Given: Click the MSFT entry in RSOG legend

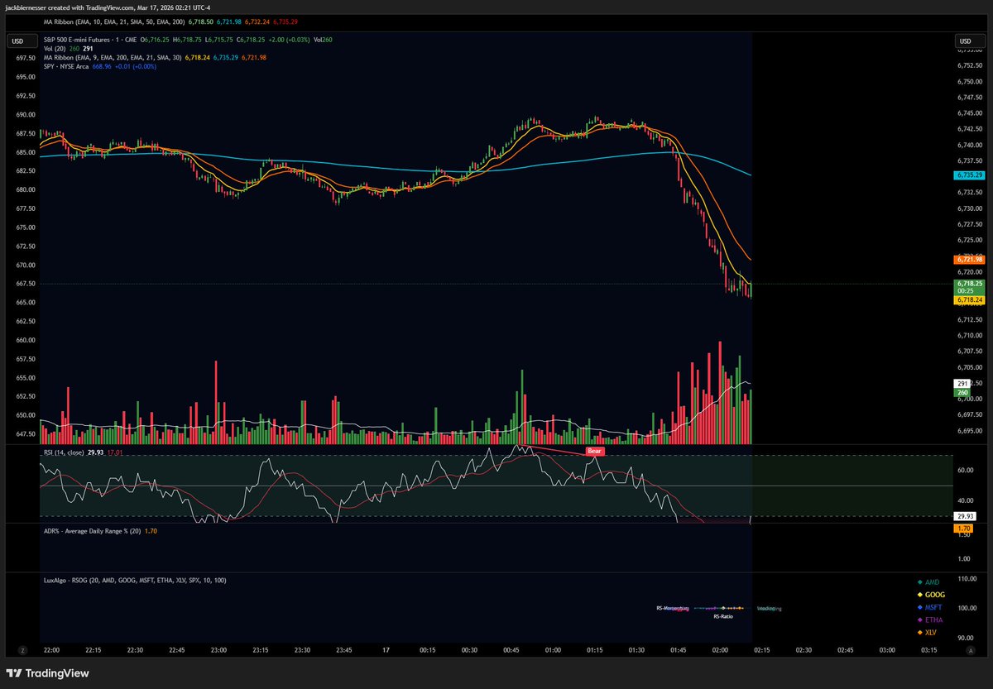Looking at the screenshot, I should click(x=931, y=607).
